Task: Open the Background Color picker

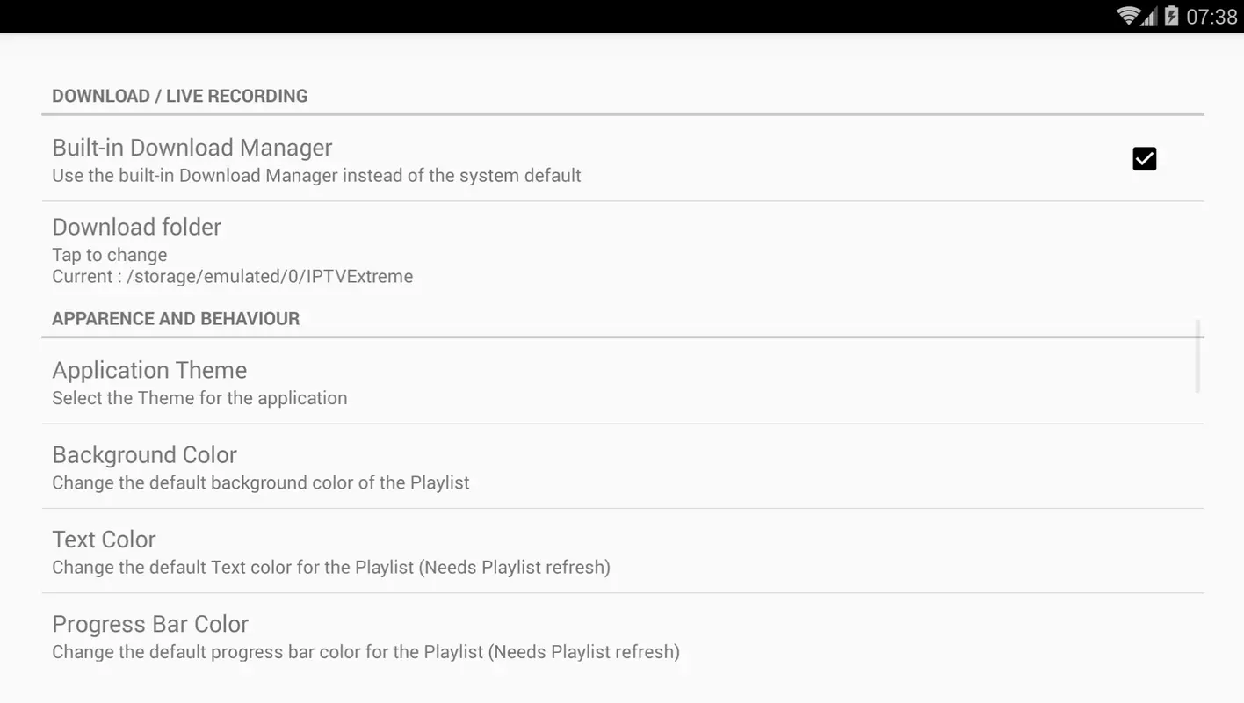Action: tap(623, 467)
